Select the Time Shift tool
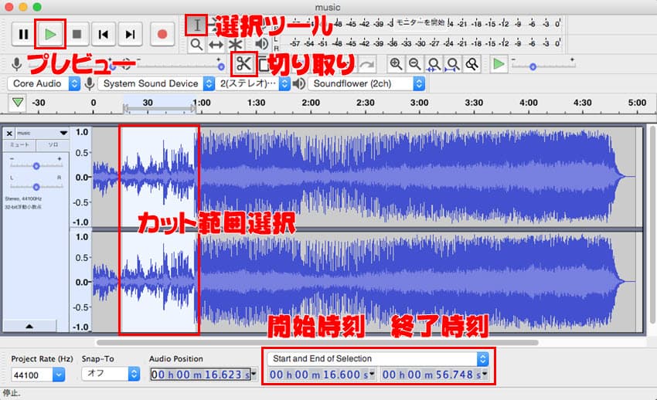657x400 pixels. pyautogui.click(x=216, y=44)
